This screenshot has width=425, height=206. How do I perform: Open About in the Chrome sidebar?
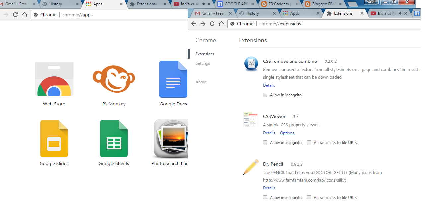point(201,82)
